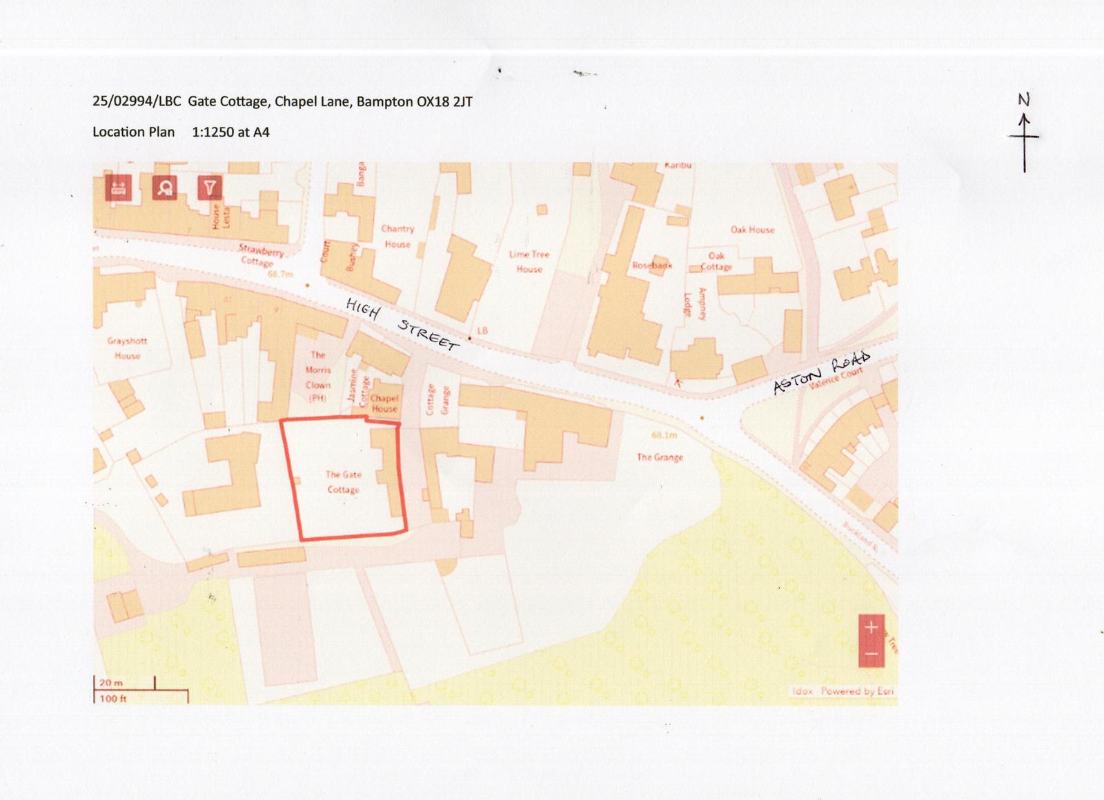Click the Location Plan scale heading
This screenshot has width=1104, height=800.
(x=181, y=132)
